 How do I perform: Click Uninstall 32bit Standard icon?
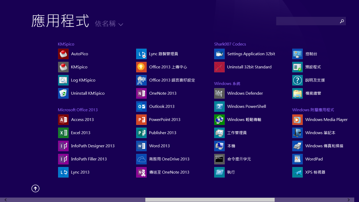click(x=219, y=67)
